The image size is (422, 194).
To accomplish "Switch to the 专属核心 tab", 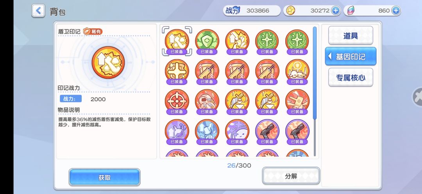I will click(350, 77).
